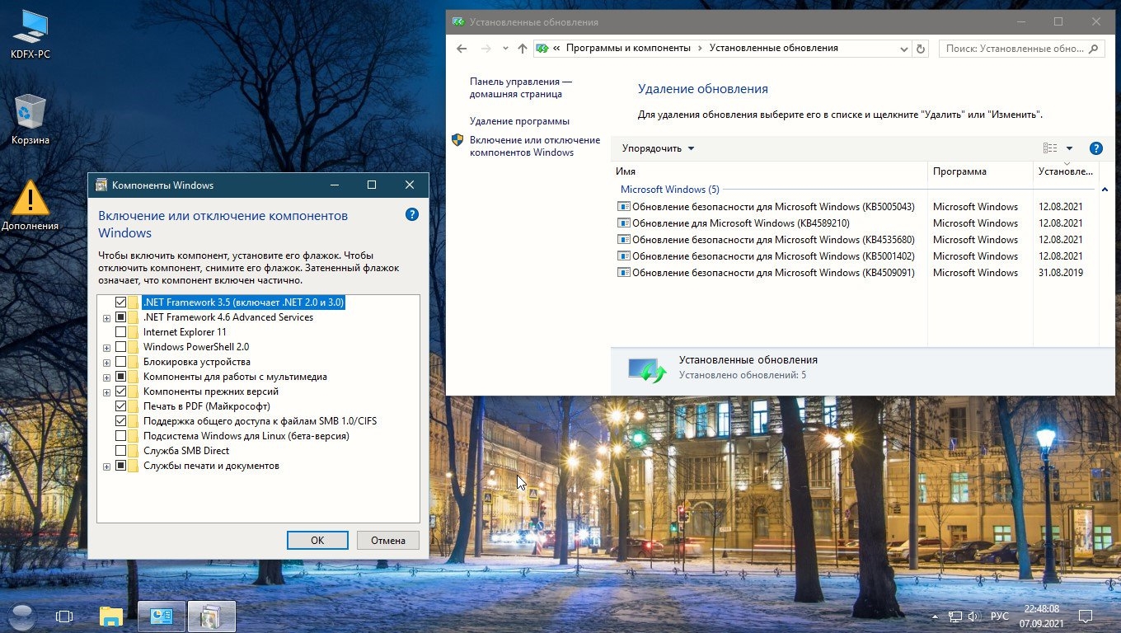Screen dimensions: 1121x633
Task: Expand .NET Framework 4.6 Advanced Services node
Action: [106, 318]
